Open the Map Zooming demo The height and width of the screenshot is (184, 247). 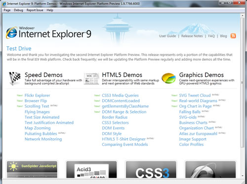[x=38, y=128]
